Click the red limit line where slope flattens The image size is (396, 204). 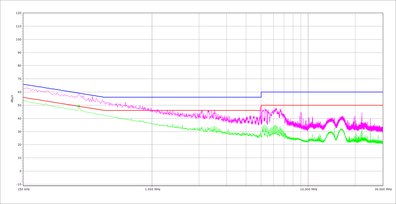click(x=104, y=110)
